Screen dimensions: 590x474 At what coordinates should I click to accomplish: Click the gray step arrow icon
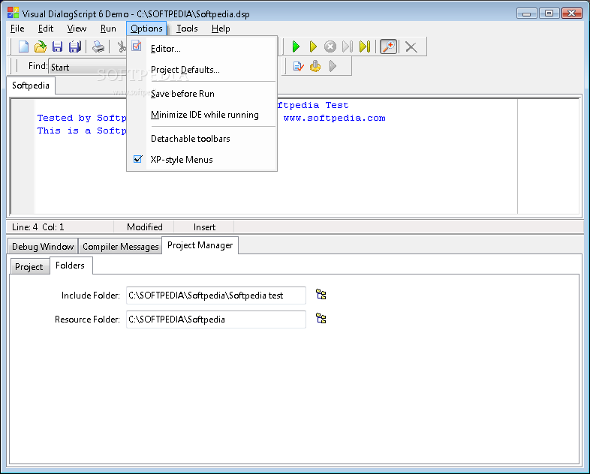(x=348, y=46)
